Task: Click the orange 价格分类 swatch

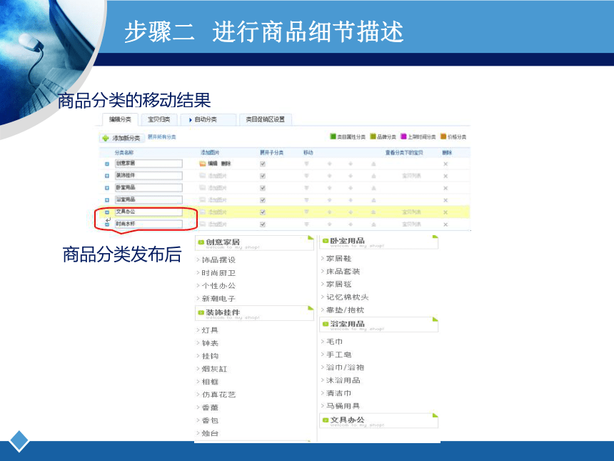Action: [x=443, y=137]
